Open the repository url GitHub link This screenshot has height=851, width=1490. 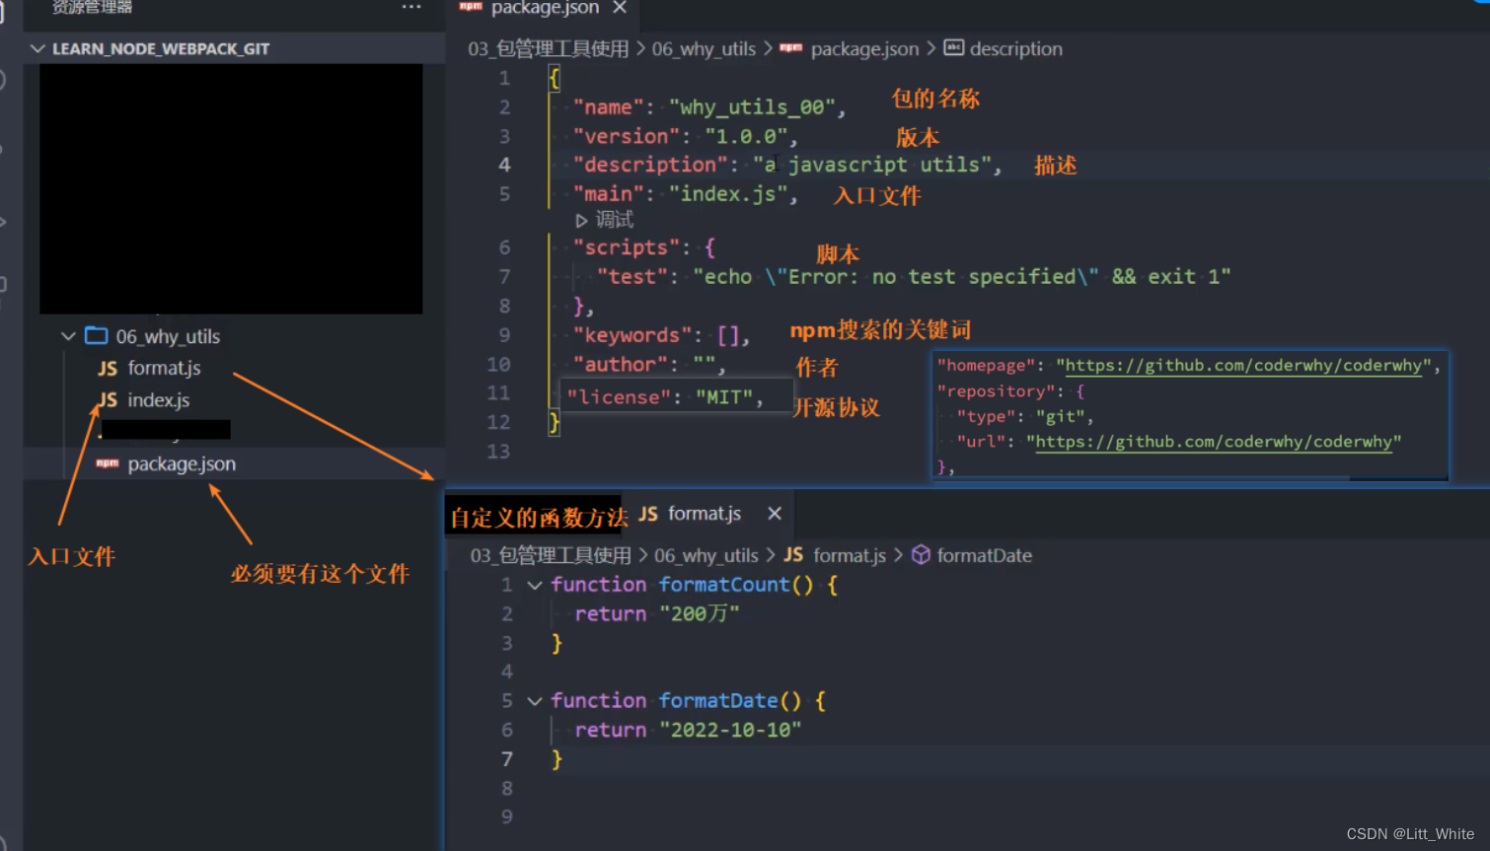pos(1214,442)
